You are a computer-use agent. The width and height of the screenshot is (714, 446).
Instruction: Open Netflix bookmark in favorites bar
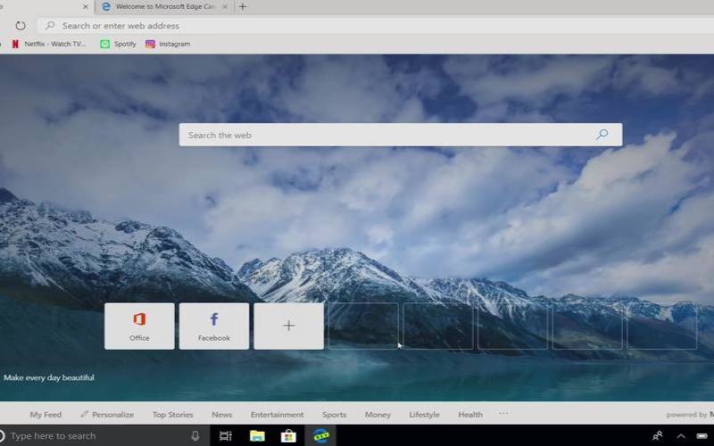point(49,44)
